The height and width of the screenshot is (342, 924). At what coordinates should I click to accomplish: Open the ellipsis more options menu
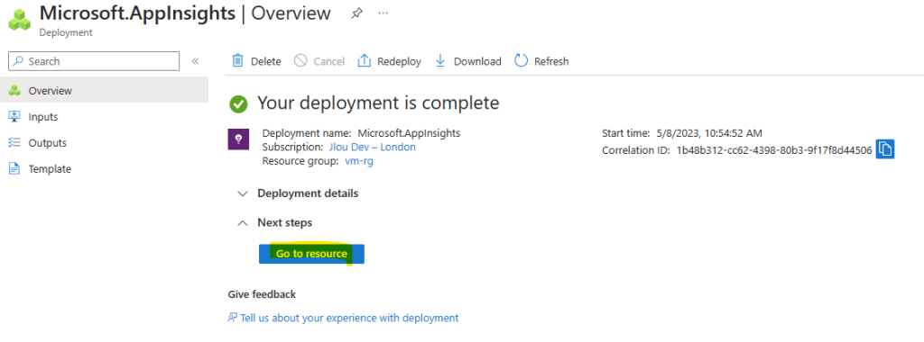(383, 13)
